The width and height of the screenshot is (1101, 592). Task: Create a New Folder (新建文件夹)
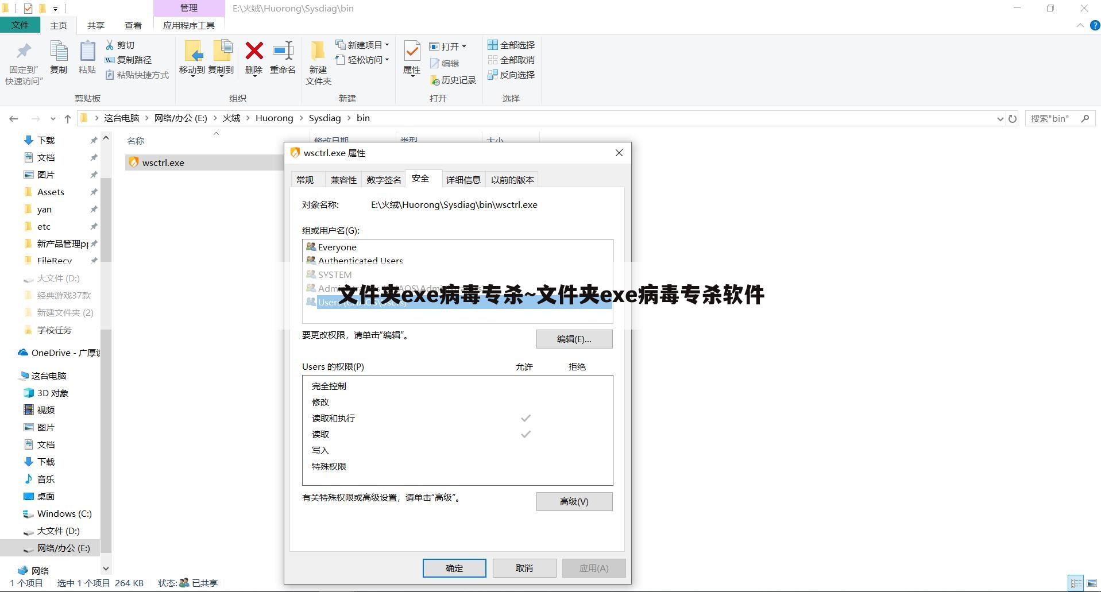point(318,63)
